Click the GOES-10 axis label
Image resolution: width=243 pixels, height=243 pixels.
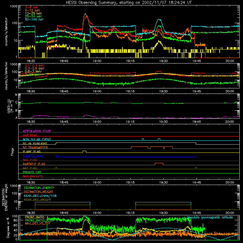pos(10,106)
